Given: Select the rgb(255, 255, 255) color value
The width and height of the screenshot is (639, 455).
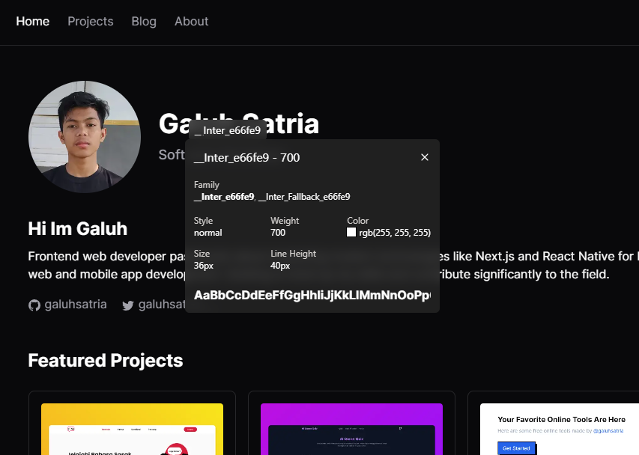Looking at the screenshot, I should click(395, 233).
